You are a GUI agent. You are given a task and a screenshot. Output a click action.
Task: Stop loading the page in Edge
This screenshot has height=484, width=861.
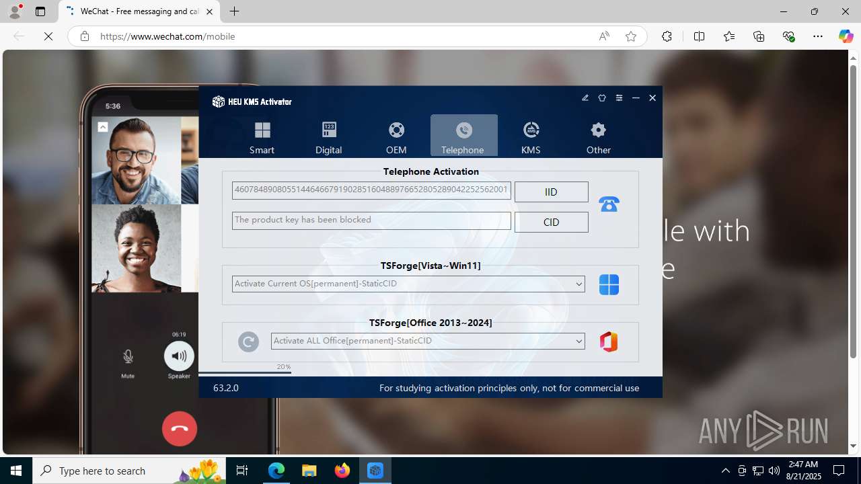pyautogui.click(x=48, y=36)
